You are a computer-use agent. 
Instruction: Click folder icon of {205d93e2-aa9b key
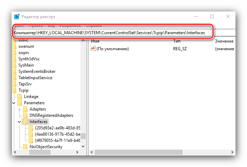(x=31, y=128)
